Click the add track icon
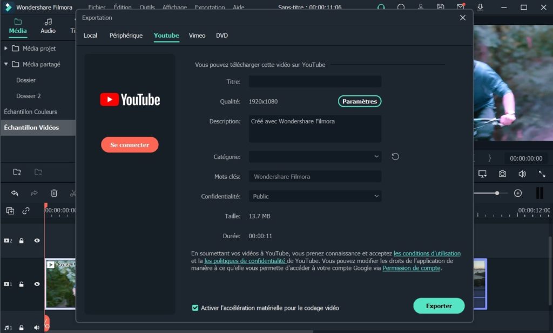Image resolution: width=553 pixels, height=333 pixels. tap(10, 211)
